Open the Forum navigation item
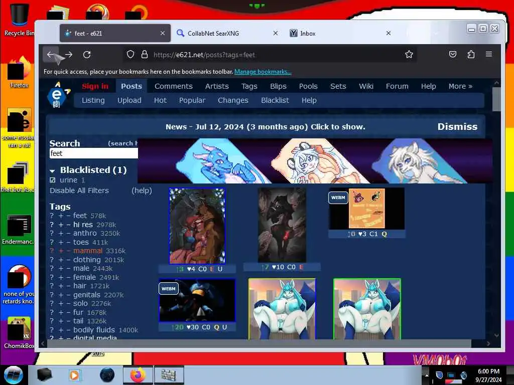Image resolution: width=514 pixels, height=385 pixels. pyautogui.click(x=397, y=86)
